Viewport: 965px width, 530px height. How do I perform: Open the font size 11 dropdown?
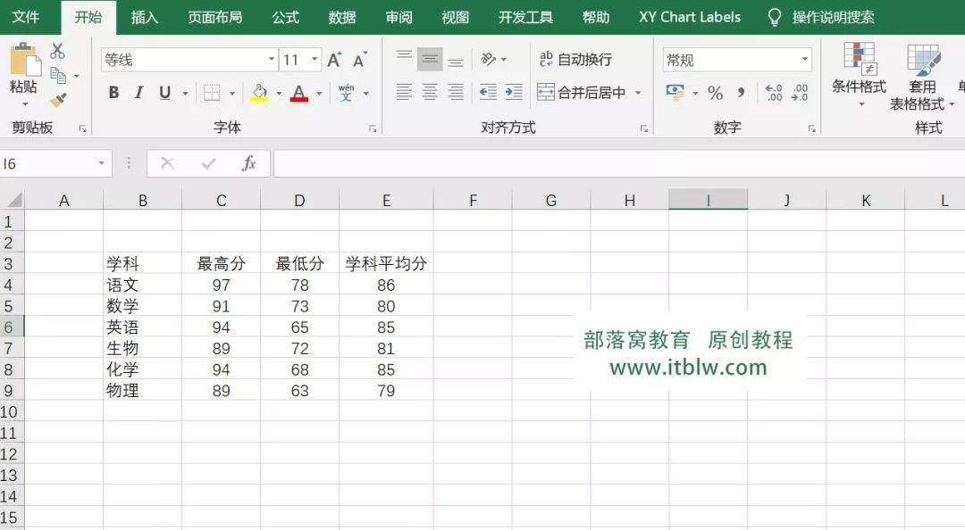pyautogui.click(x=315, y=60)
